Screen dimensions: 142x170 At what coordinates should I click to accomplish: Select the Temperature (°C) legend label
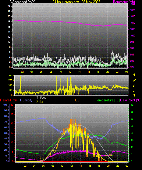(x=107, y=100)
